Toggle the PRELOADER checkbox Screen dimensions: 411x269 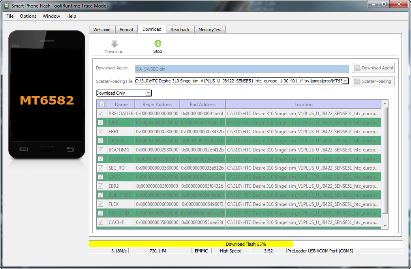(x=100, y=114)
